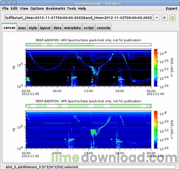This screenshot has height=170, width=180.
Task: Click the bottom plot's 18:00 time tick label
Action: [x=120, y=153]
